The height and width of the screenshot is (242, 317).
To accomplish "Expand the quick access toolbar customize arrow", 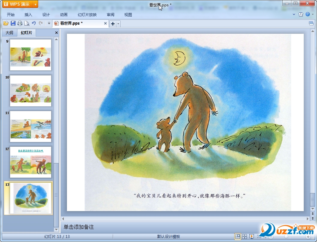I will (x=49, y=23).
